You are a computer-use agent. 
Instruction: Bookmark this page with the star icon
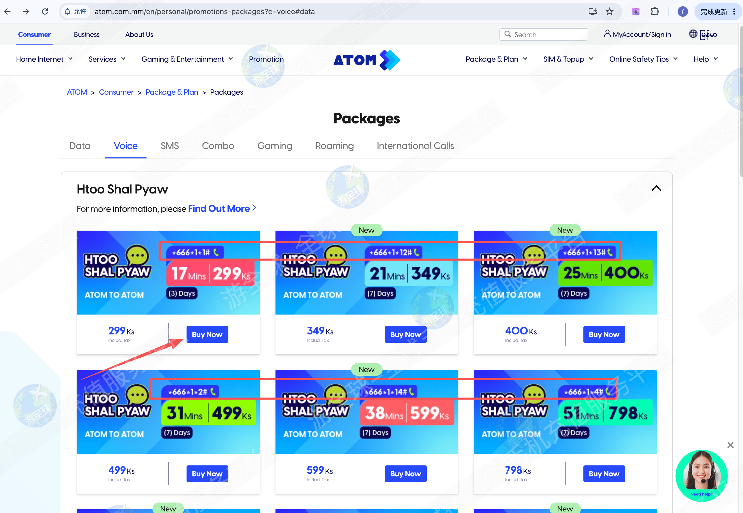point(610,12)
